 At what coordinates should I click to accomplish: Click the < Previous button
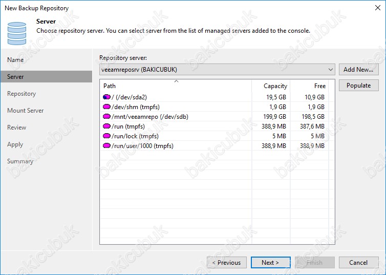pyautogui.click(x=227, y=263)
